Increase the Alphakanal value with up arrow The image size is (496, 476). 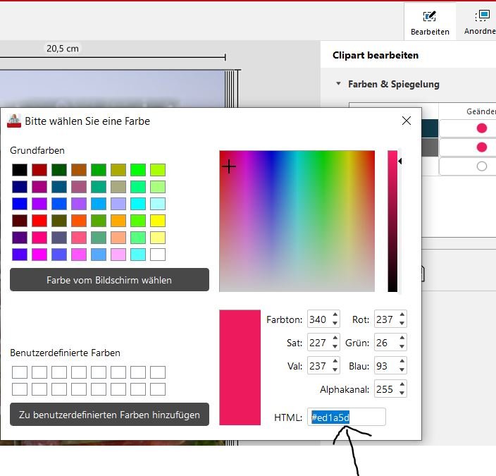tap(402, 385)
